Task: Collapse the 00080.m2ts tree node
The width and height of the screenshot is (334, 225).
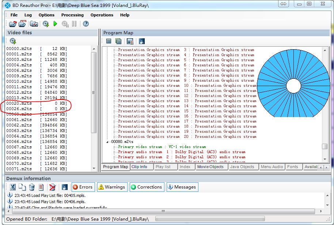Action: [x=107, y=142]
